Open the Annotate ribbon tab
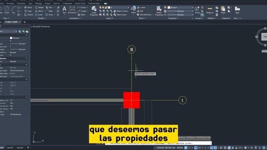267x150 pixels. (x=10, y=3)
